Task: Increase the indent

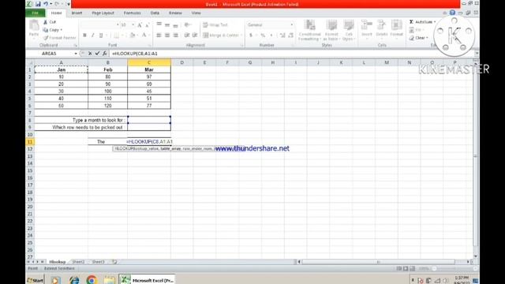Action: [195, 35]
